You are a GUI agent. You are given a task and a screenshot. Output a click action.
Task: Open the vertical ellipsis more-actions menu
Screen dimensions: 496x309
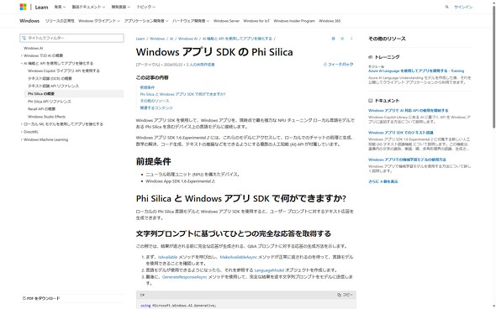(x=351, y=39)
